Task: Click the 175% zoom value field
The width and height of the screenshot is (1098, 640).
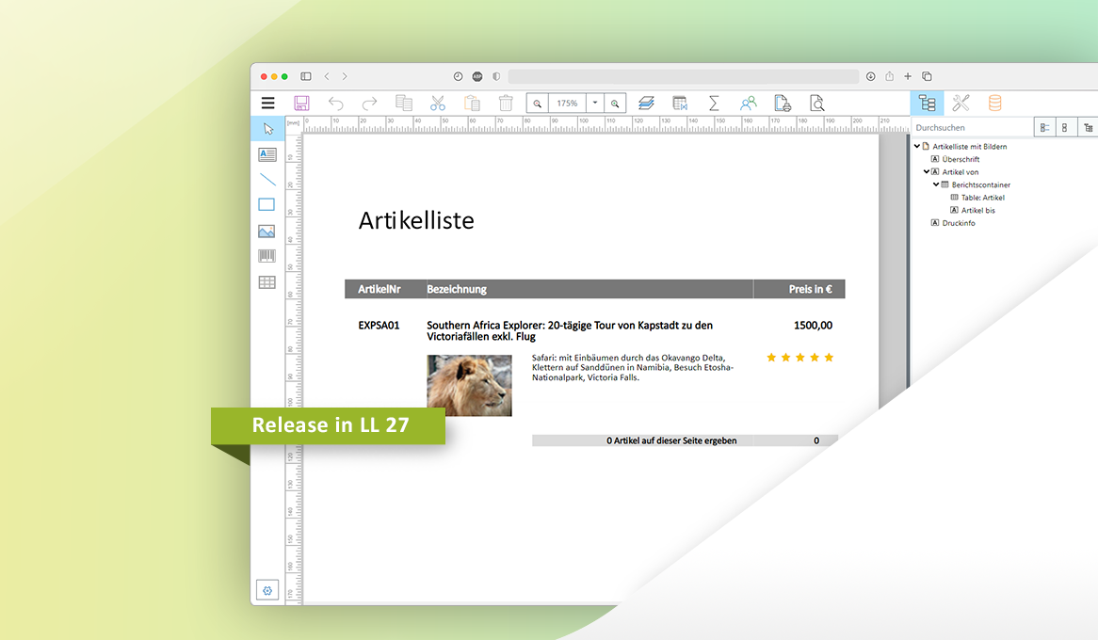Action: tap(567, 103)
